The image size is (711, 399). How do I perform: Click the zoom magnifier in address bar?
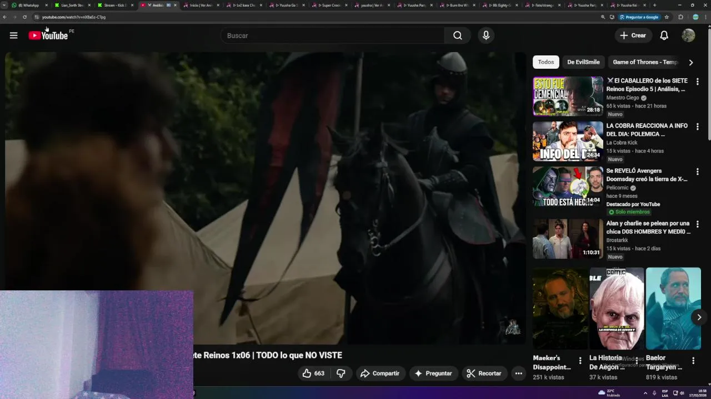point(603,17)
